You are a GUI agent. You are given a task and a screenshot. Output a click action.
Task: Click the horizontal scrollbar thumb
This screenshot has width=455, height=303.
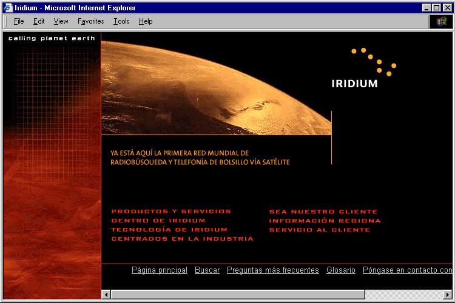[238, 295]
